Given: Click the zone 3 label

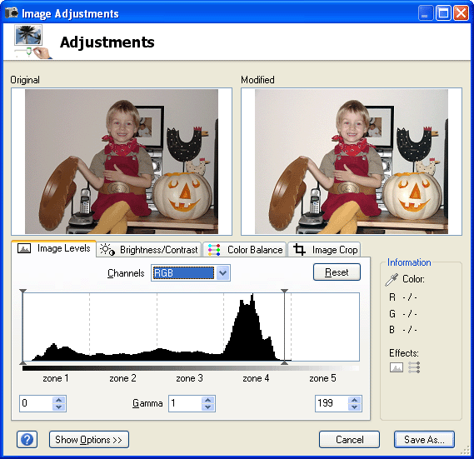Looking at the screenshot, I should 190,378.
